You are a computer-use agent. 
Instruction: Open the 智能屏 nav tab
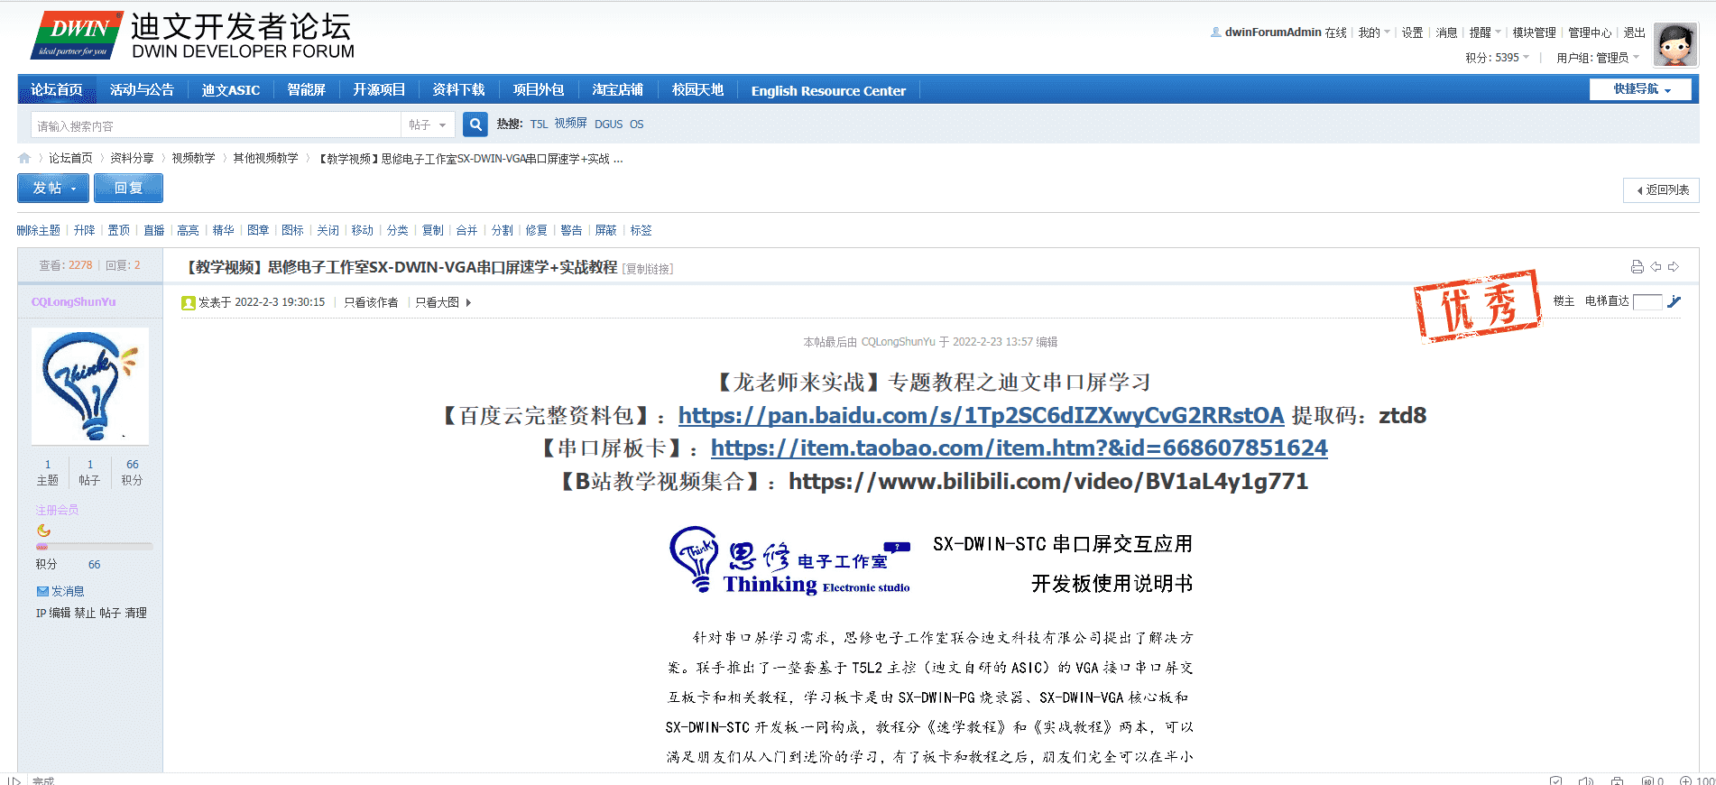(306, 89)
